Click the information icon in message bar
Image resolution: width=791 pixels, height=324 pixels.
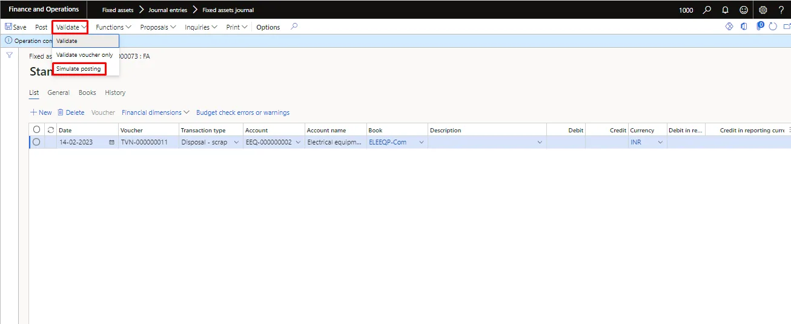coord(8,41)
